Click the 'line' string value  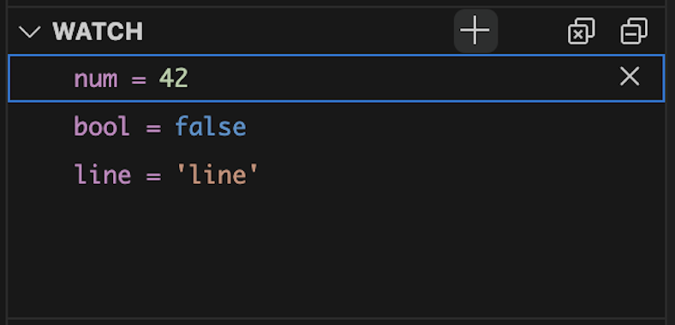[218, 174]
